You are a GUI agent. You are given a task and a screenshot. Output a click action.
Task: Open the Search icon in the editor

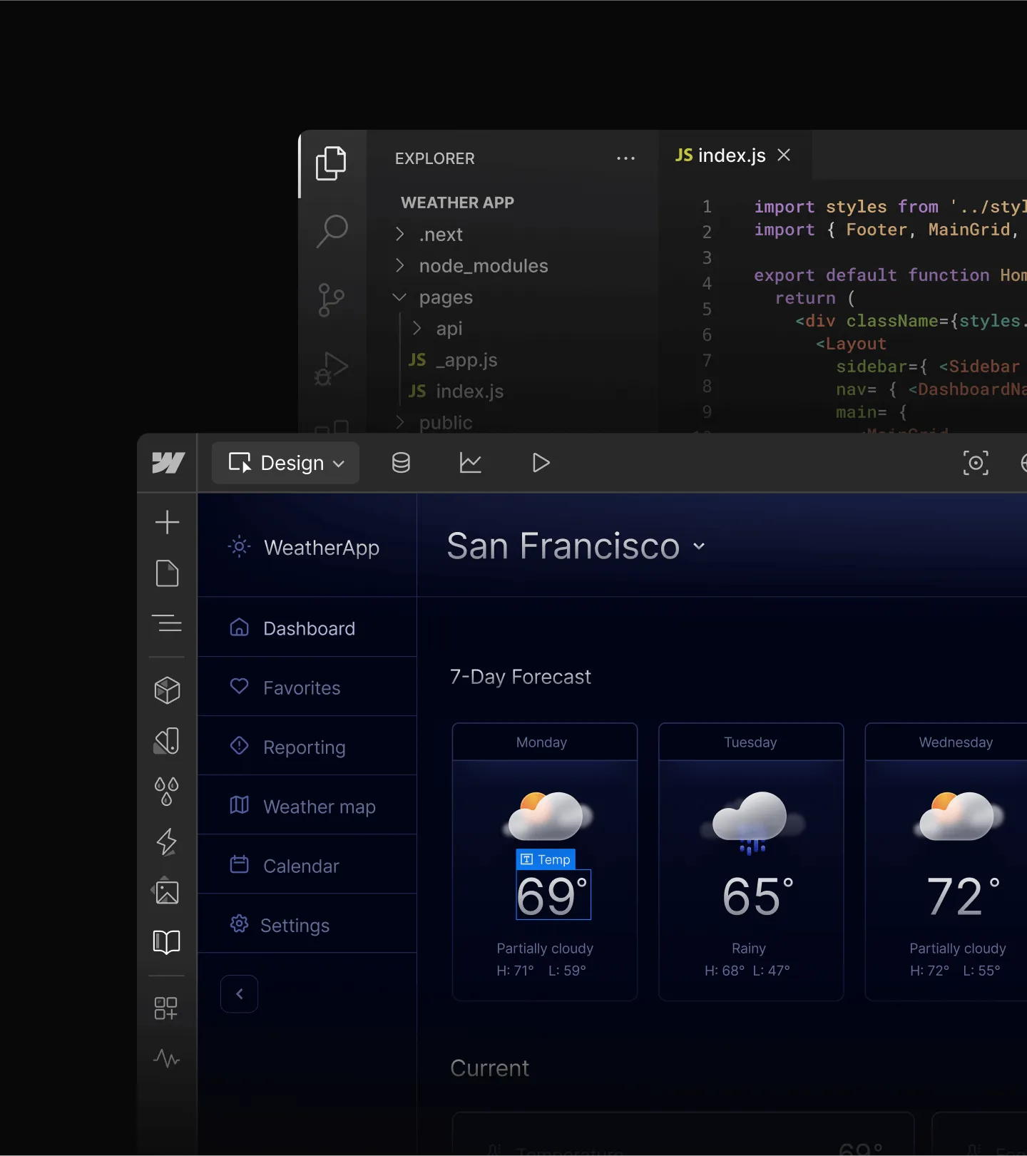[x=332, y=231]
